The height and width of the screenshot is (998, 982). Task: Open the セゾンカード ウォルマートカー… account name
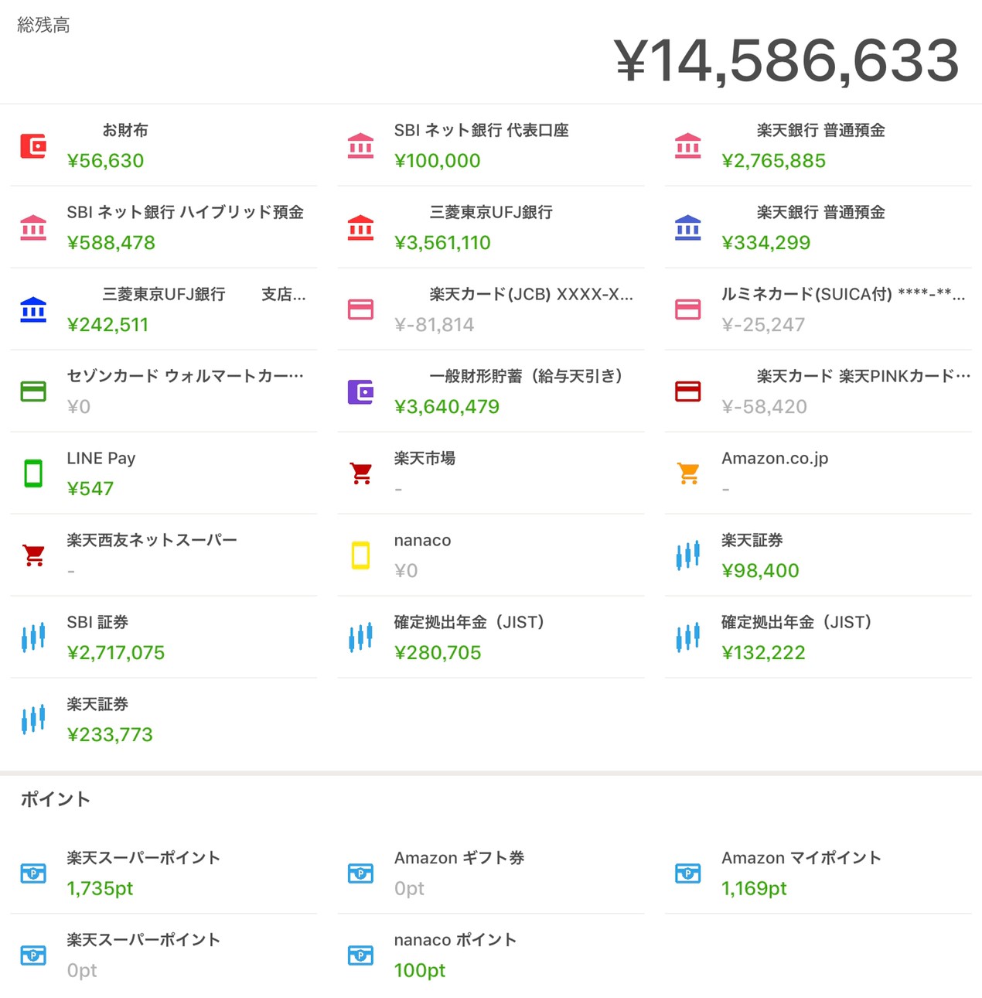(186, 376)
